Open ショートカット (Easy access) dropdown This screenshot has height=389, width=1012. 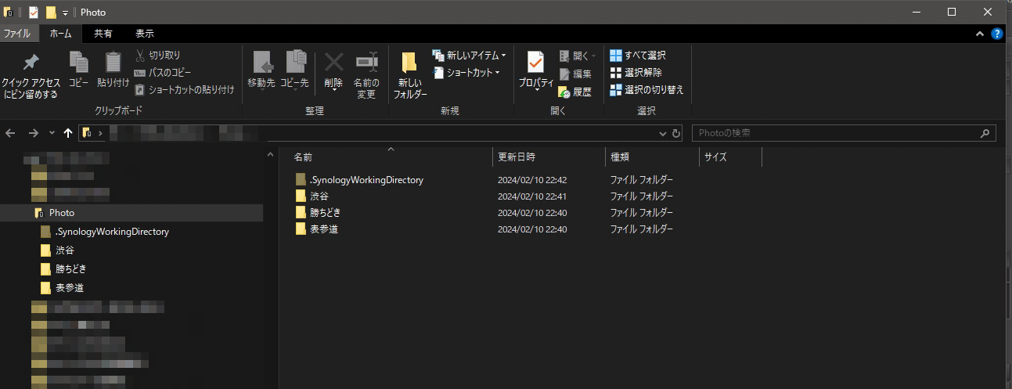466,73
